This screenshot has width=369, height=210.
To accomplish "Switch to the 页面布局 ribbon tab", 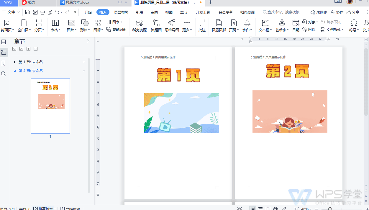I will coord(121,12).
